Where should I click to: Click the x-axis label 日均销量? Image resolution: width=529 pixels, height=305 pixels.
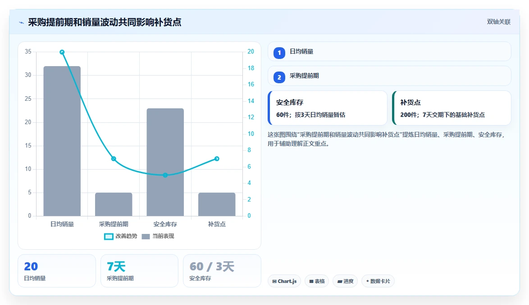[62, 224]
